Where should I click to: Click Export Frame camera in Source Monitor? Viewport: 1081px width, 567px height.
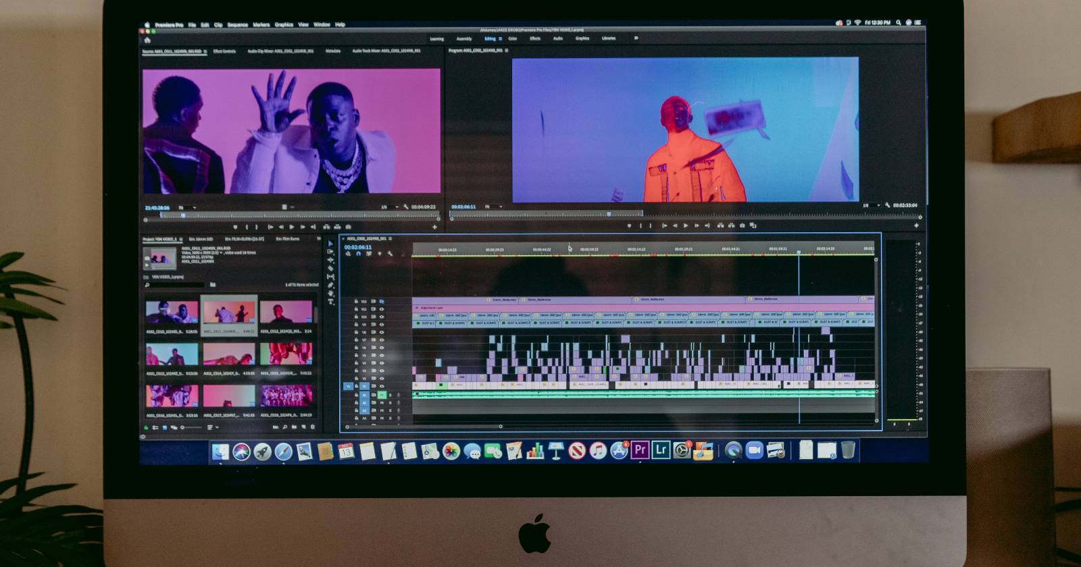pos(348,227)
